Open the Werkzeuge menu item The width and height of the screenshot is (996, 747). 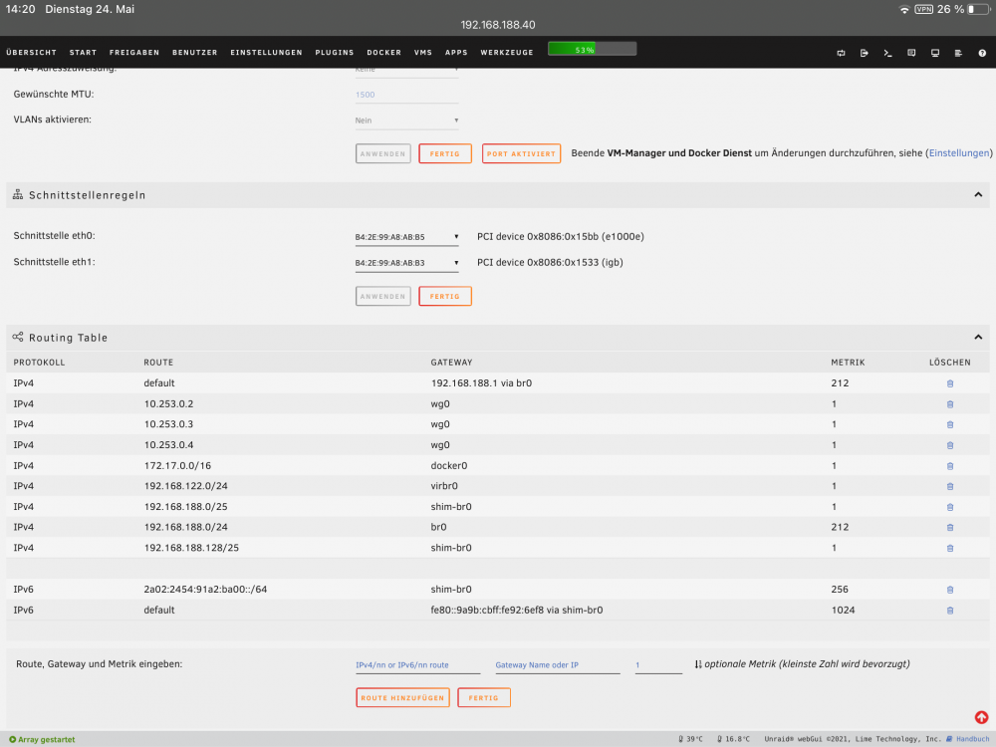(507, 53)
